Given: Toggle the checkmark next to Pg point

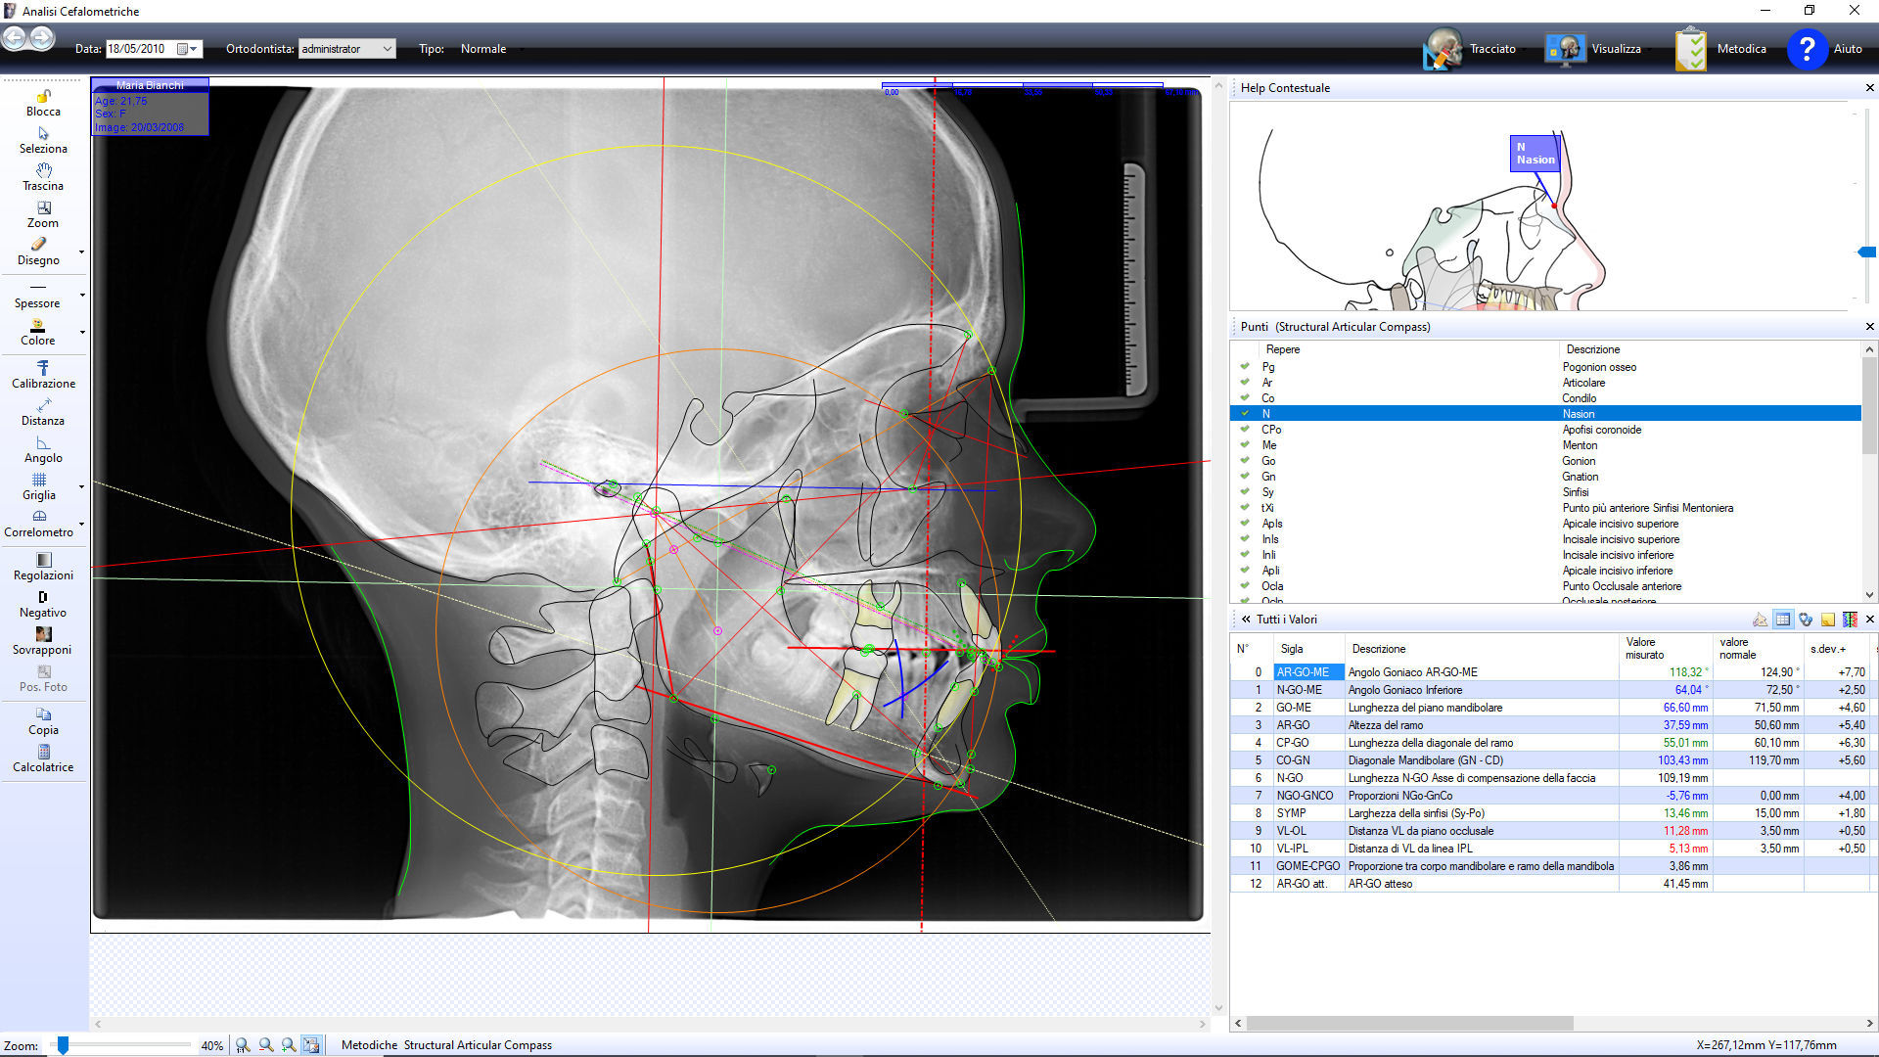Looking at the screenshot, I should tap(1245, 367).
